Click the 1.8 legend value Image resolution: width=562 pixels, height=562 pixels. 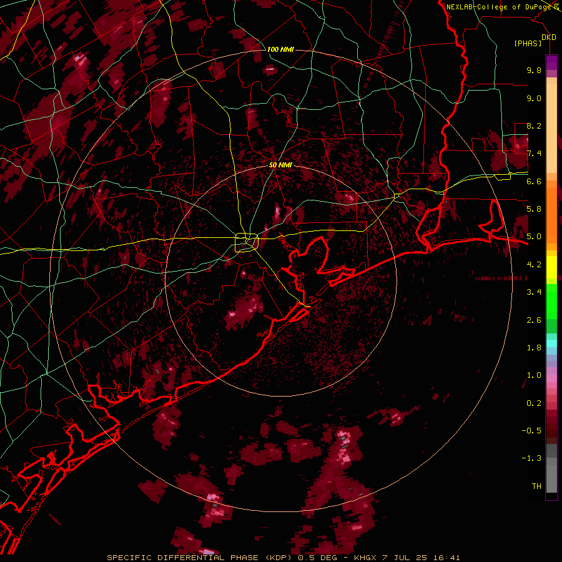[x=534, y=348]
